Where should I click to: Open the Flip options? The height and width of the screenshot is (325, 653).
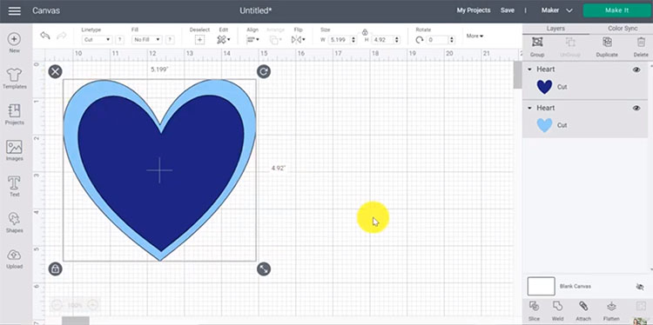coord(298,39)
